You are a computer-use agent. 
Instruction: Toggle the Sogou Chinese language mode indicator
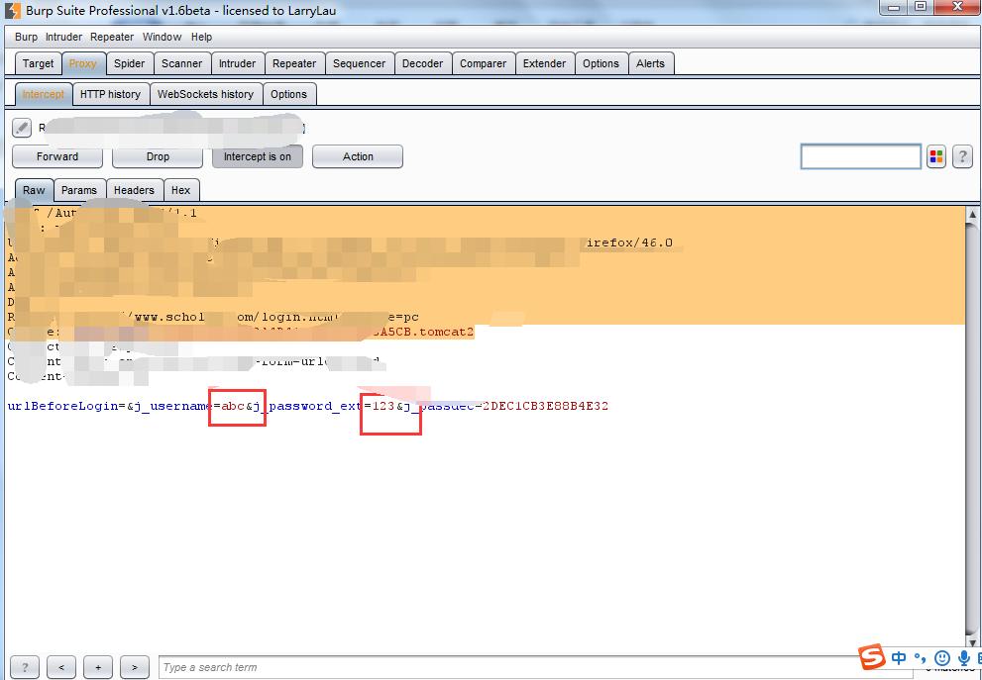click(x=899, y=658)
